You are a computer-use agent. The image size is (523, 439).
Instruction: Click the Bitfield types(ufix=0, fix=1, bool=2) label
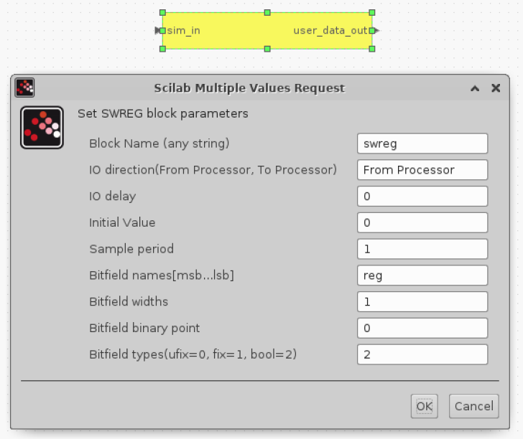(x=193, y=354)
